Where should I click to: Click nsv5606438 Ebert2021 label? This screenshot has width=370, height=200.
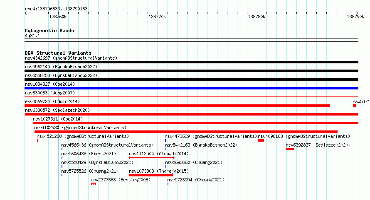click(x=89, y=154)
